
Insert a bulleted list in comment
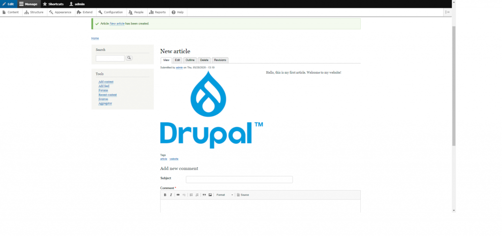click(x=191, y=195)
